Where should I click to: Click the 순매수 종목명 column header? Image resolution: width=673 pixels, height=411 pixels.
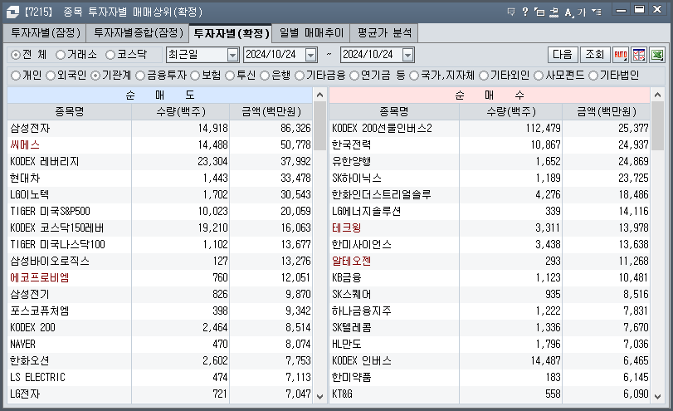point(394,111)
